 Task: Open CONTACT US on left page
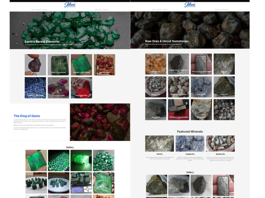98,10
